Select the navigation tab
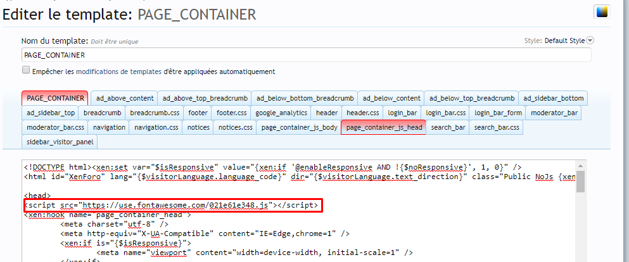This screenshot has height=262, width=629. pyautogui.click(x=109, y=127)
